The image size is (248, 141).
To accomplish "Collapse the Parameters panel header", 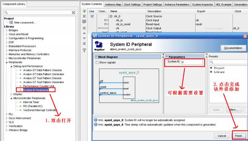I will [x=167, y=57].
